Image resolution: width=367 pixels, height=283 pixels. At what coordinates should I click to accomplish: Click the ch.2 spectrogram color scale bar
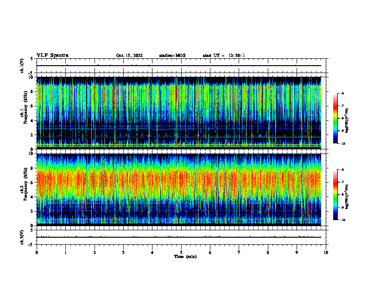pos(335,195)
